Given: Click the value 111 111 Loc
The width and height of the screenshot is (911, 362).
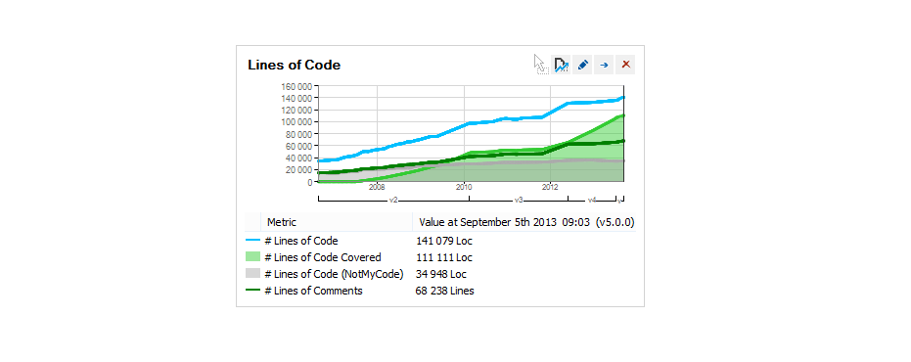Looking at the screenshot, I should 444,257.
